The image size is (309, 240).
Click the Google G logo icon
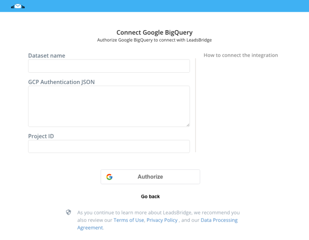(x=109, y=177)
